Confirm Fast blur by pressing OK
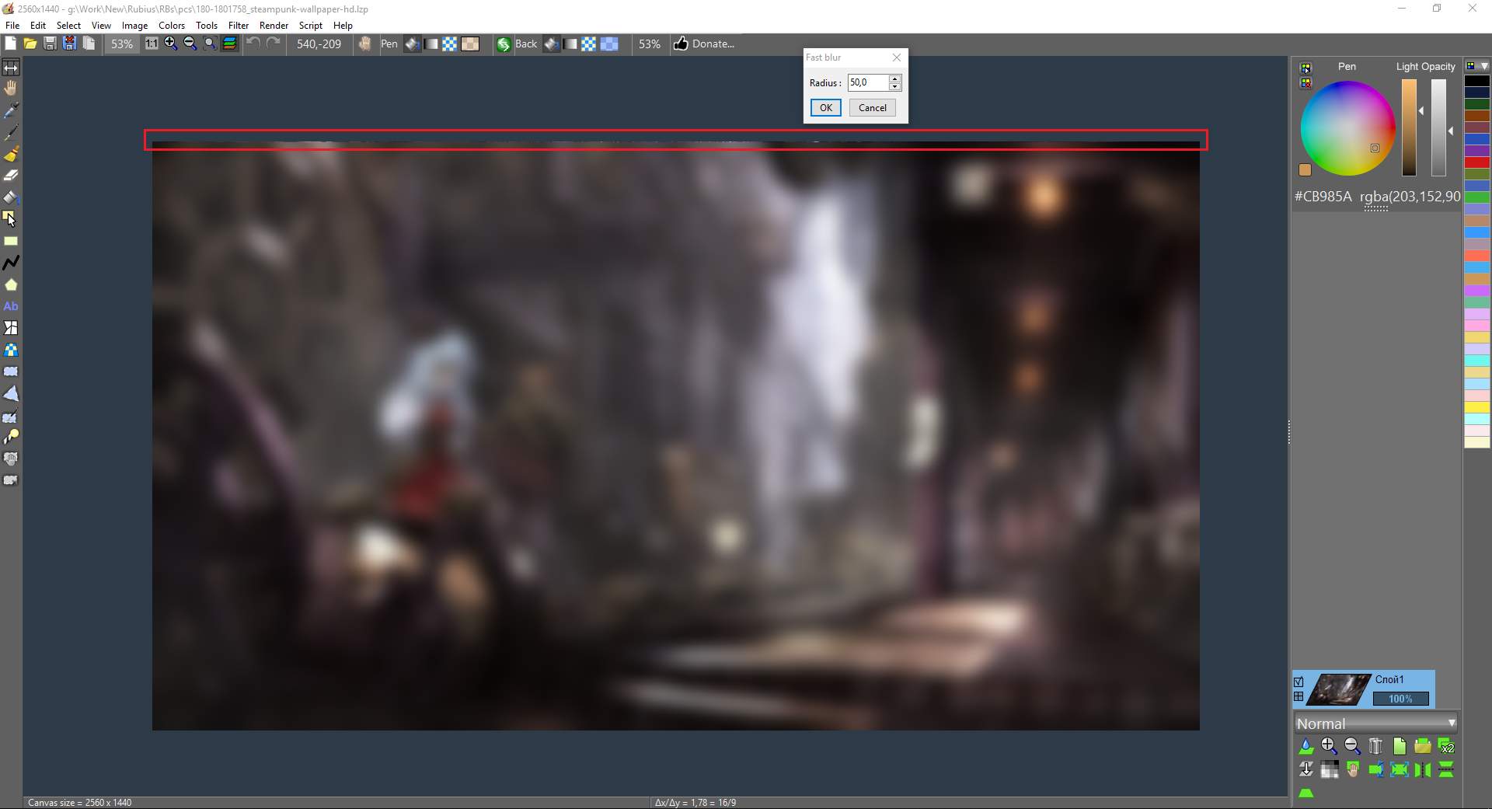This screenshot has height=809, width=1492. point(825,107)
